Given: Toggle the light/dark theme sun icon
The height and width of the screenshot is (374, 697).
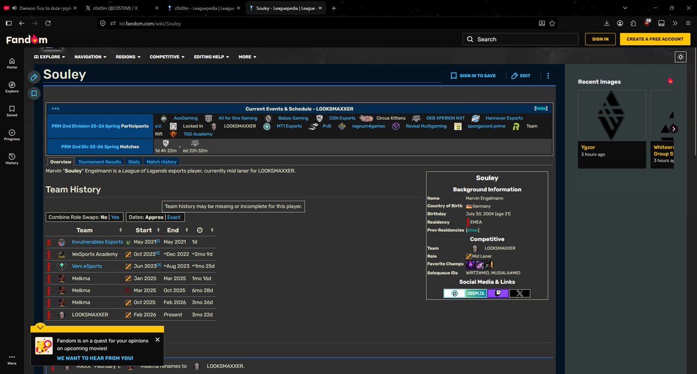Looking at the screenshot, I should point(681,57).
